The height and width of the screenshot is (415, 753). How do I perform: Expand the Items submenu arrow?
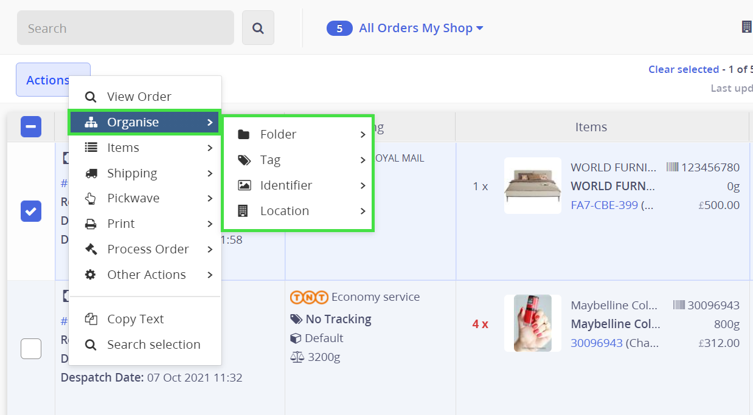(209, 148)
